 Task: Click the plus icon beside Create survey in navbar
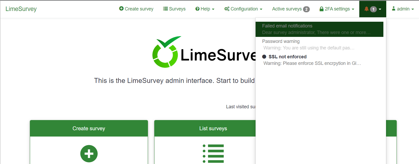point(121,9)
